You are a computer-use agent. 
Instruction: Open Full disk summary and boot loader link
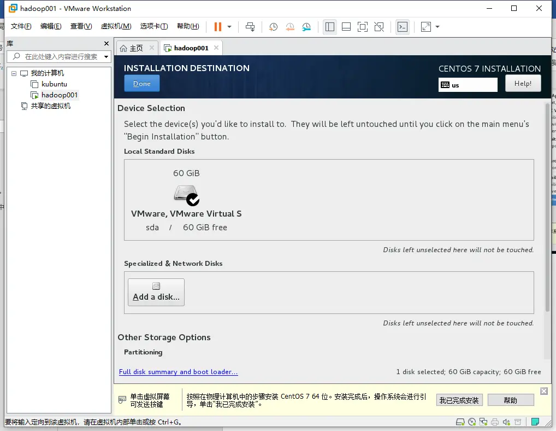click(x=179, y=372)
